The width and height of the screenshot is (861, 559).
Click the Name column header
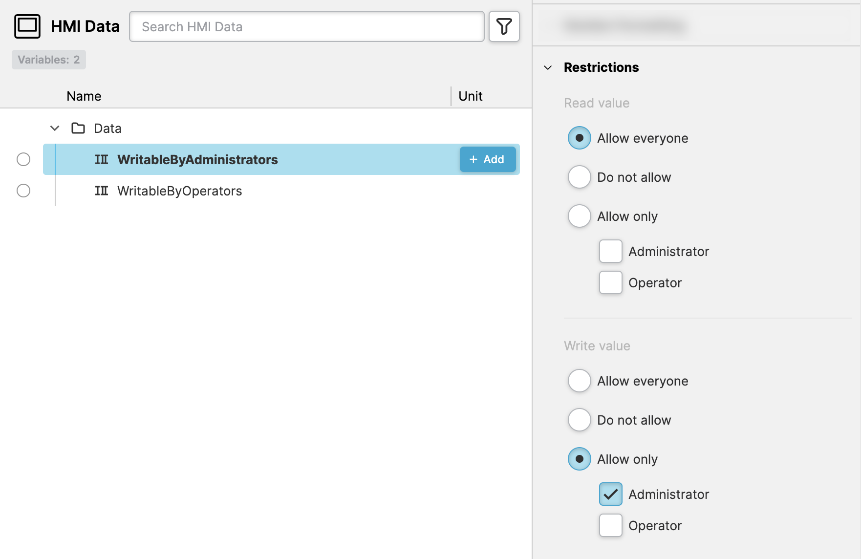tap(84, 96)
